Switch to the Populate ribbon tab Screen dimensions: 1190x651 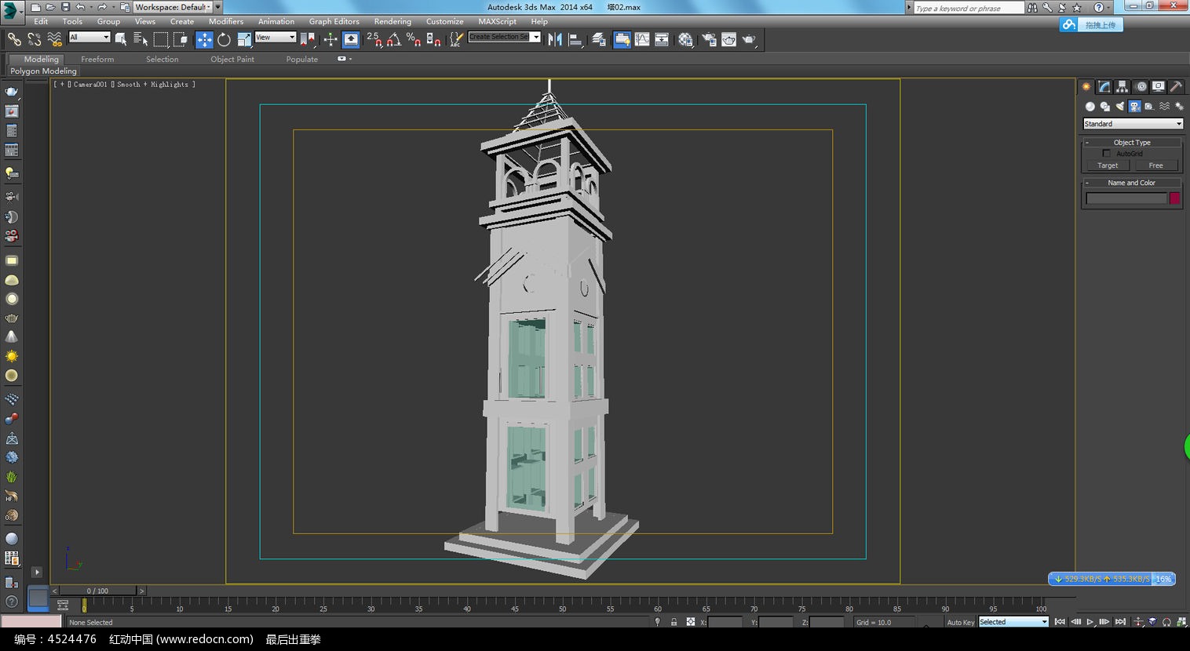(302, 59)
